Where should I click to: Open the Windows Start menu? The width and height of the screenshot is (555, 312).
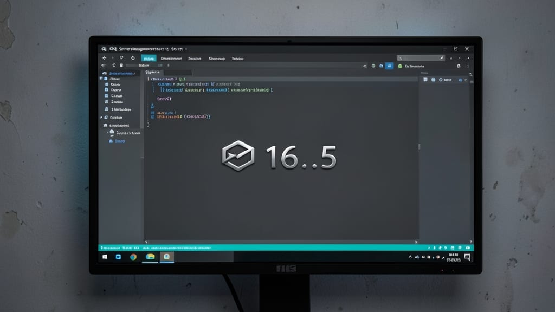(105, 257)
